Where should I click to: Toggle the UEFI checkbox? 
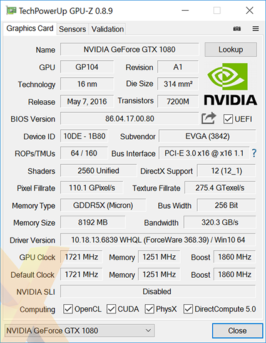[x=228, y=119]
